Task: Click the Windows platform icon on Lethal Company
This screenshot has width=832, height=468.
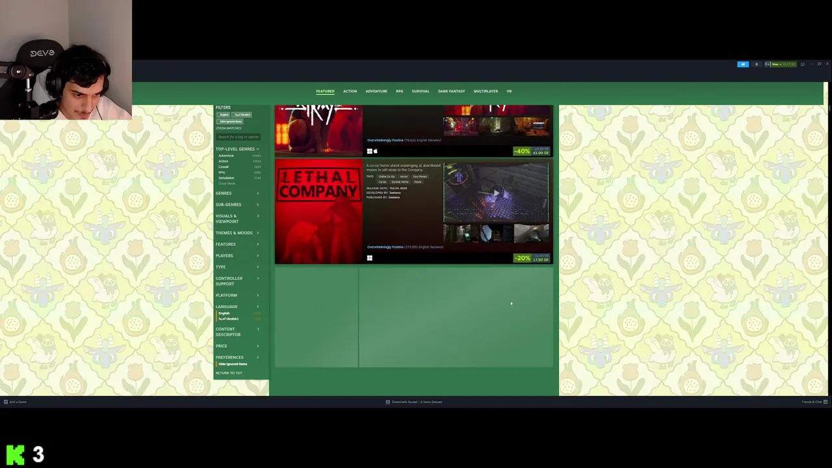Action: [x=369, y=258]
